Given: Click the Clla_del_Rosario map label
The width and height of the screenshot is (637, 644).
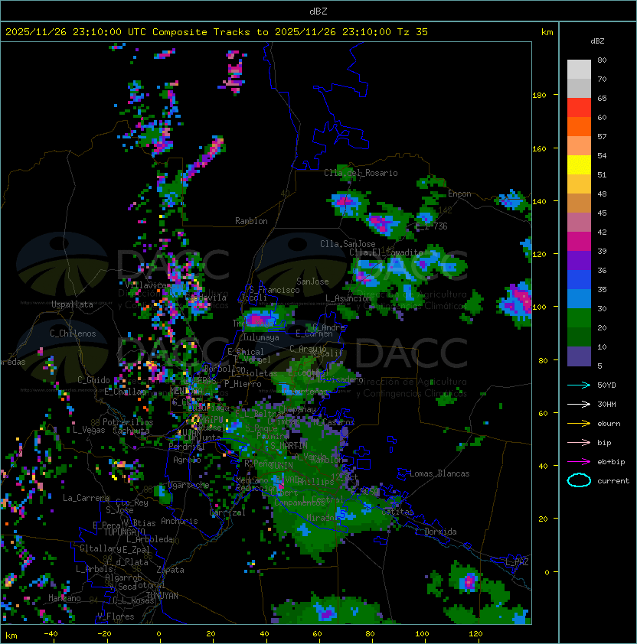Looking at the screenshot, I should (361, 173).
